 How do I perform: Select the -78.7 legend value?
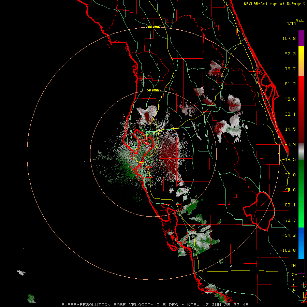pyautogui.click(x=289, y=220)
